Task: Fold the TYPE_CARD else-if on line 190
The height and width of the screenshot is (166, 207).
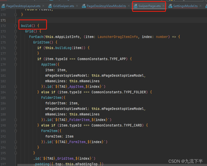Action: (x=16, y=125)
